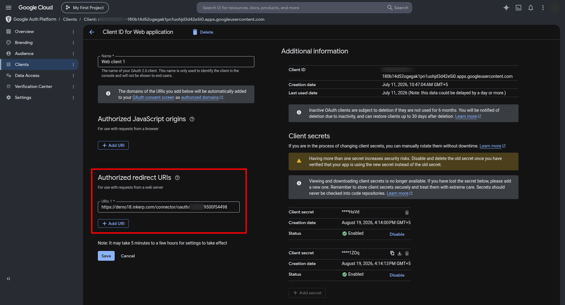Image resolution: width=565 pixels, height=305 pixels.
Task: Open options for Overview sidebar item
Action: (x=73, y=31)
